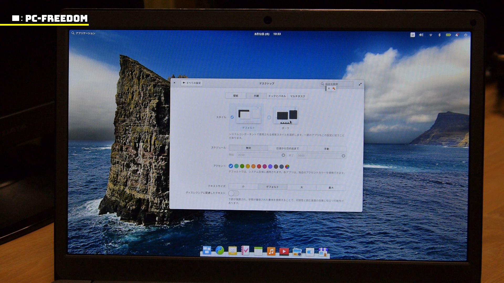Image resolution: width=504 pixels, height=283 pixels.
Task: Switch to the 壁紙 tab
Action: 235,96
